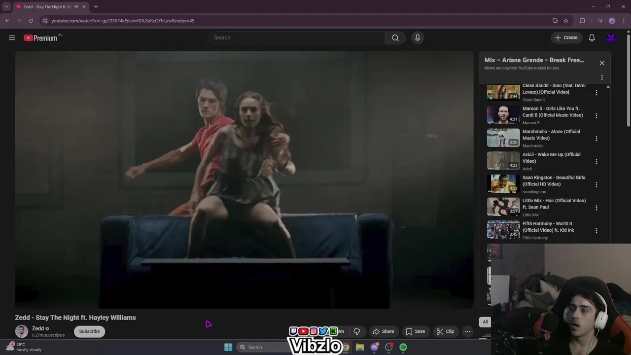Image resolution: width=631 pixels, height=355 pixels.
Task: Bookmark this page with star
Action: [566, 21]
